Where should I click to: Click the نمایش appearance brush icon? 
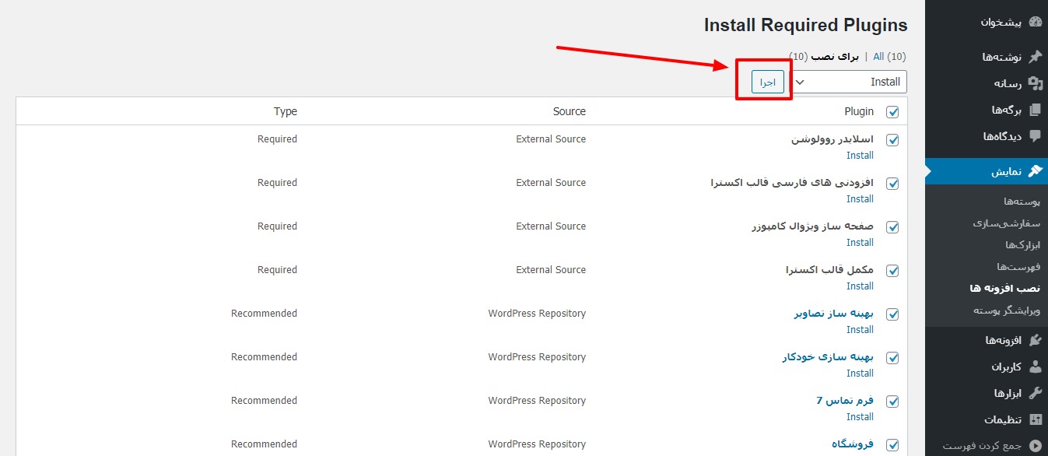1035,171
